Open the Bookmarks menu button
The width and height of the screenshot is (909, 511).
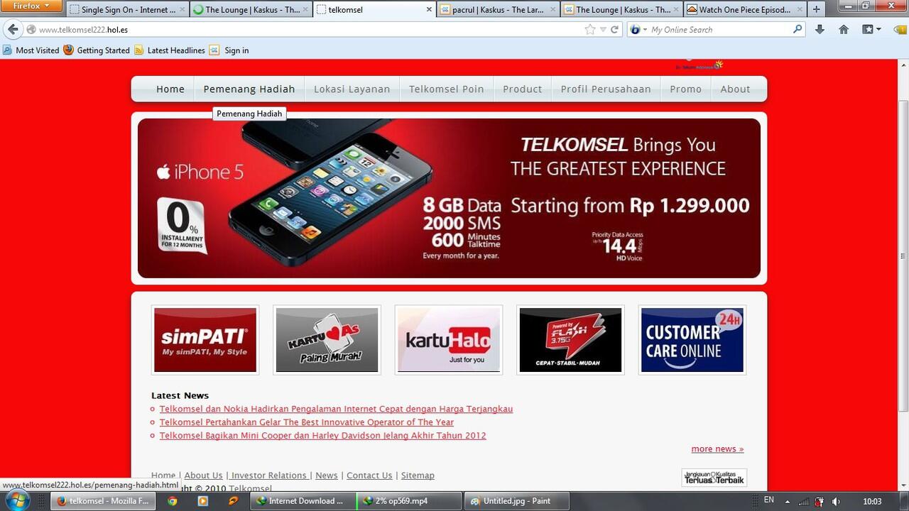click(871, 30)
